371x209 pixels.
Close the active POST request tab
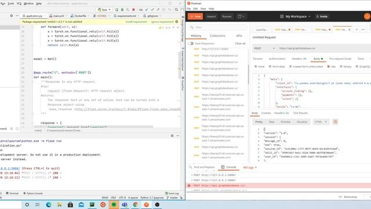coord(350,30)
